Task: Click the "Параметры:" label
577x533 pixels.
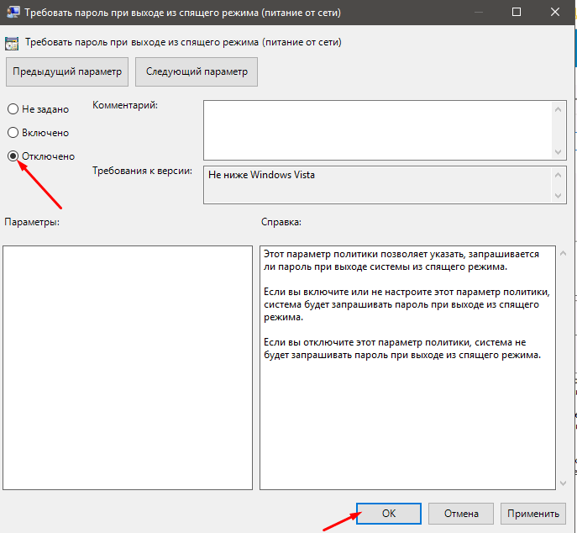Action: click(32, 222)
